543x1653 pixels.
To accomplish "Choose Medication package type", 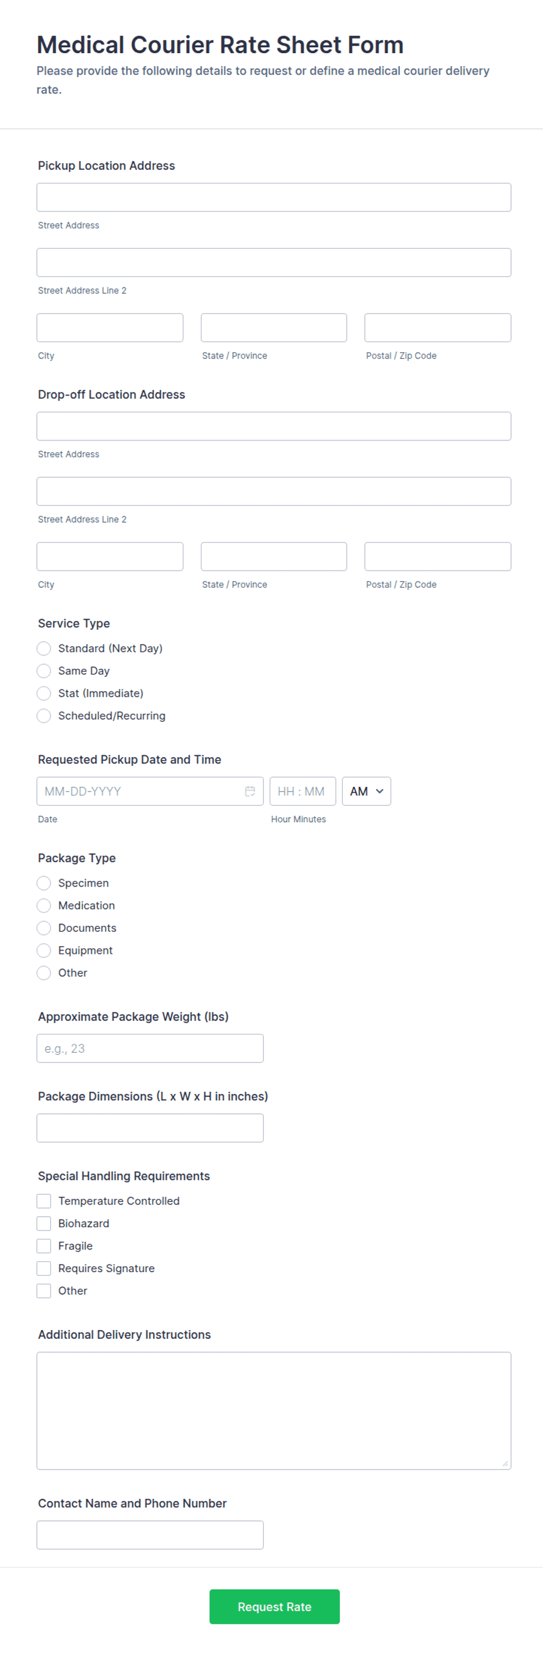I will tap(44, 905).
